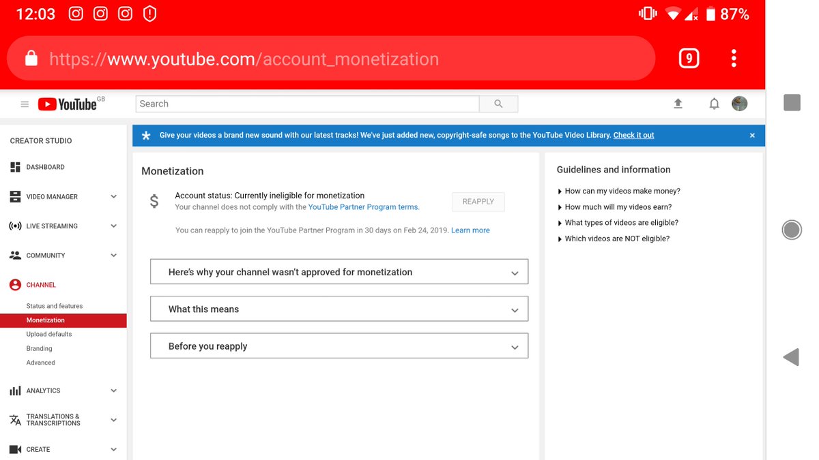Click the Dashboard grid icon

coord(15,167)
